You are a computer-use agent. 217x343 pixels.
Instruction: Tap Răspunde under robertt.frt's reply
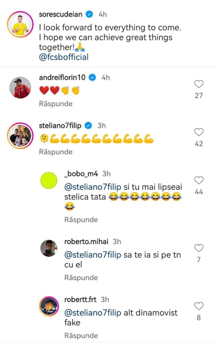pos(81,335)
